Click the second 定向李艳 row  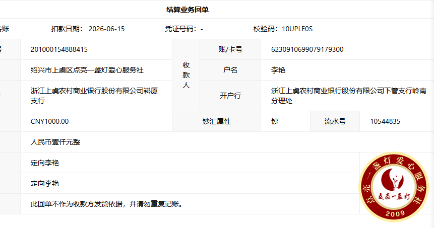[190, 183]
